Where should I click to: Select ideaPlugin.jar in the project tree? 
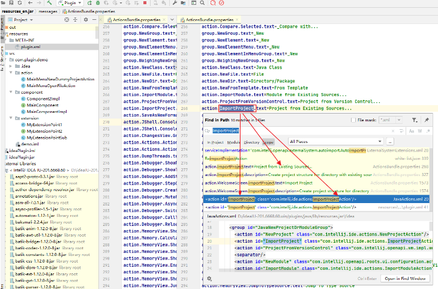[20, 157]
